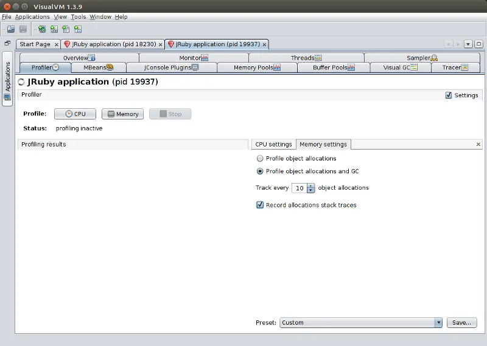Click the Overview tab's info icon
This screenshot has height=346, width=487.
point(92,58)
